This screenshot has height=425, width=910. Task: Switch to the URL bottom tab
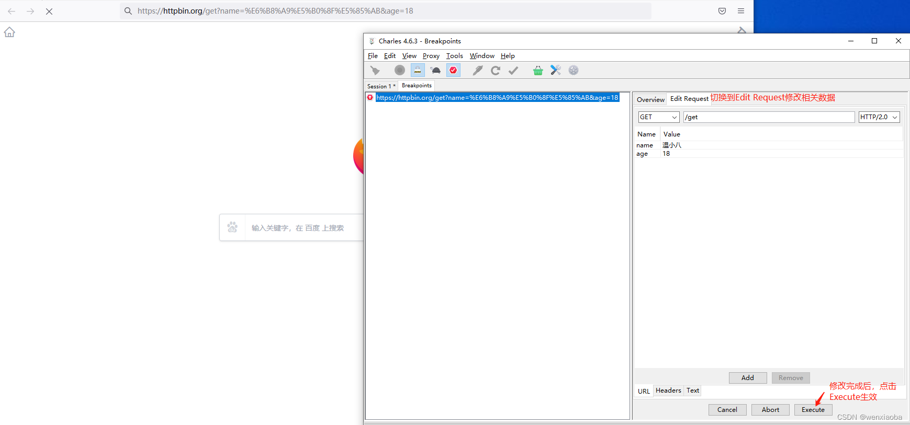click(644, 391)
